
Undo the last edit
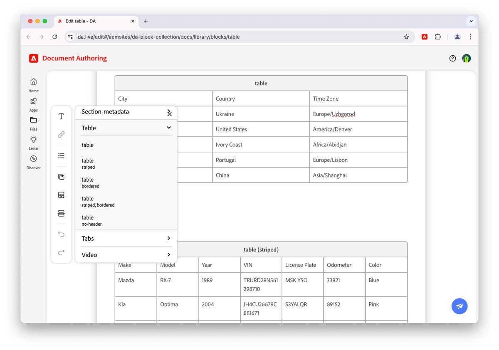61,234
